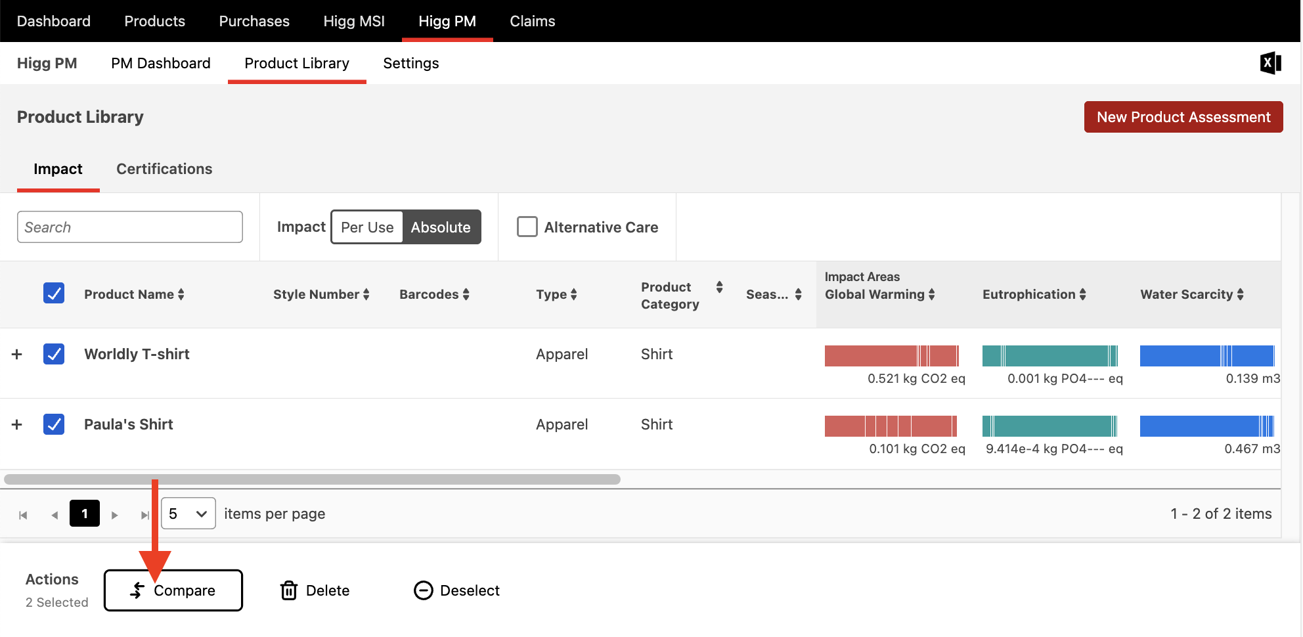Click the 0.467 m3 value
This screenshot has width=1303, height=637.
pos(1252,449)
